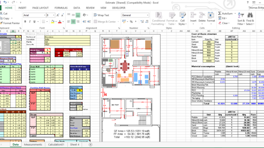The width and height of the screenshot is (264, 148).
Task: Activate Format Painter
Action: click(10, 23)
